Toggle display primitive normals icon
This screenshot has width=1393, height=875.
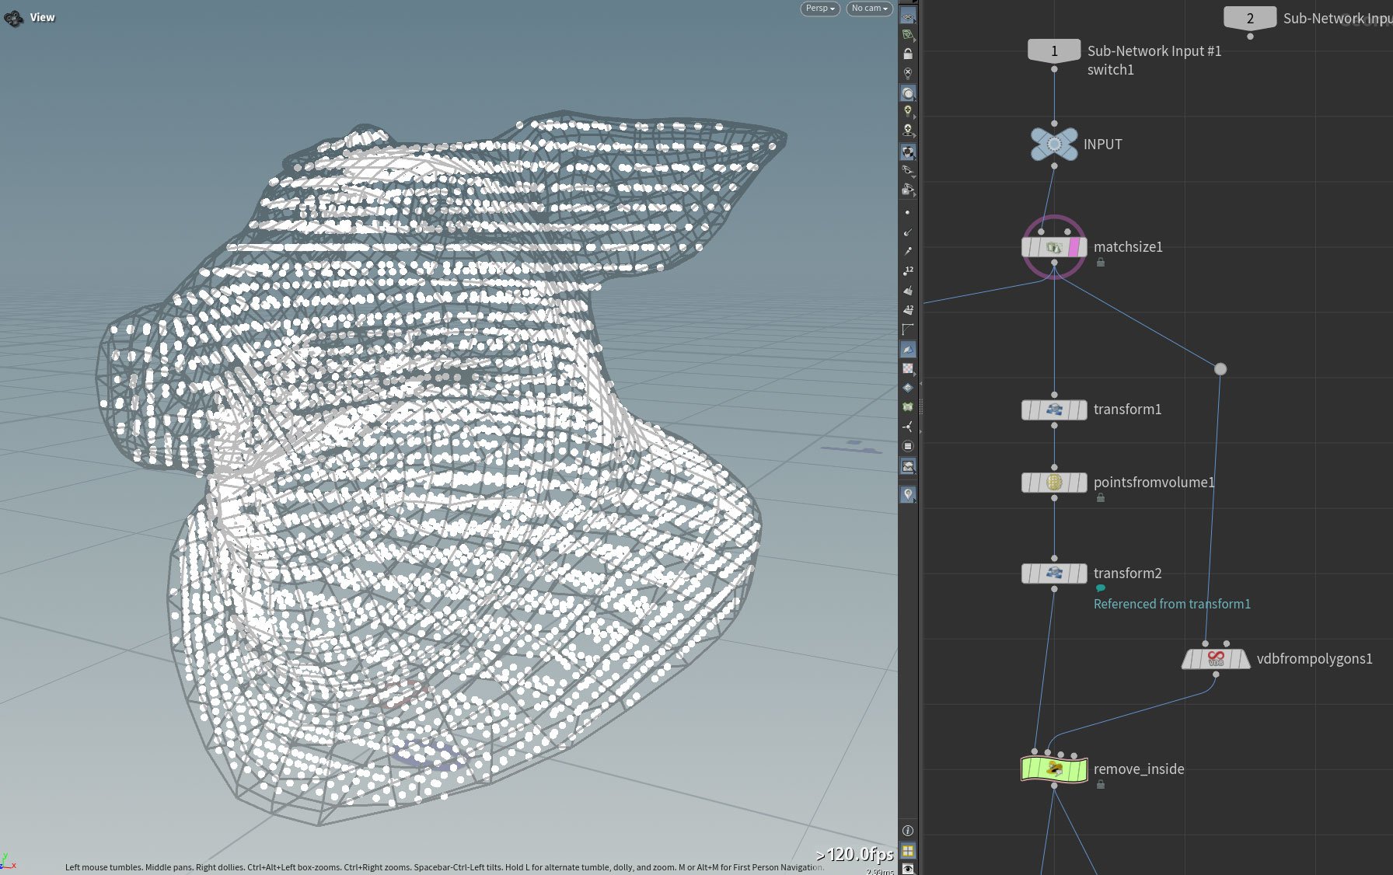pos(908,290)
